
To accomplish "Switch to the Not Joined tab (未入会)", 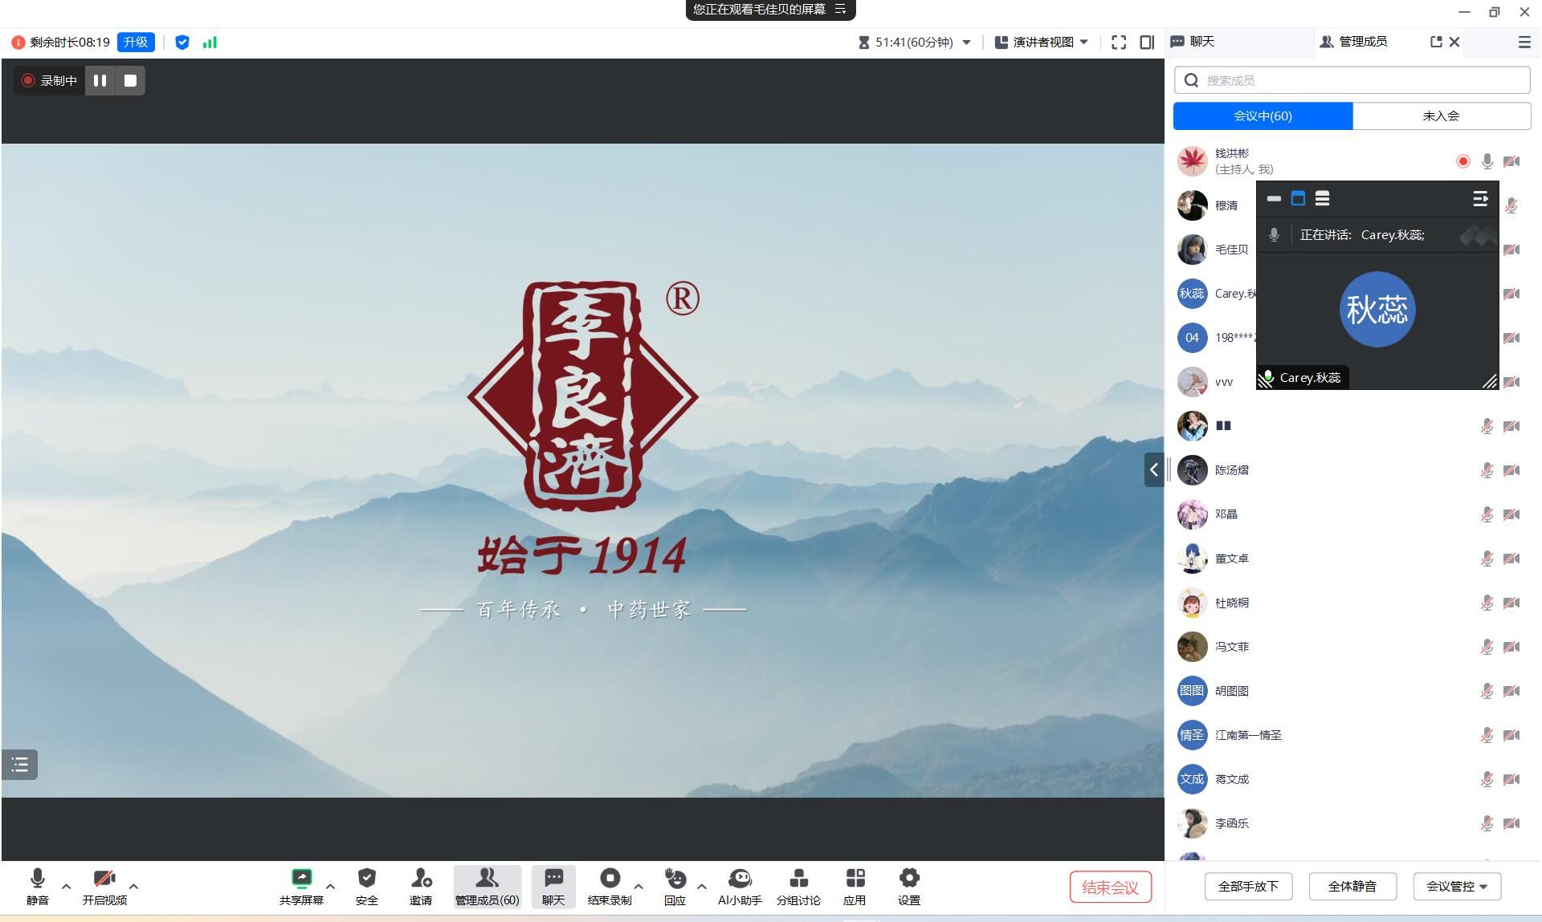I will click(x=1441, y=116).
